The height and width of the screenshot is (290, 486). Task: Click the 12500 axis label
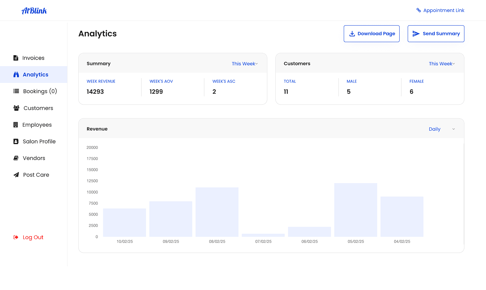(x=92, y=181)
